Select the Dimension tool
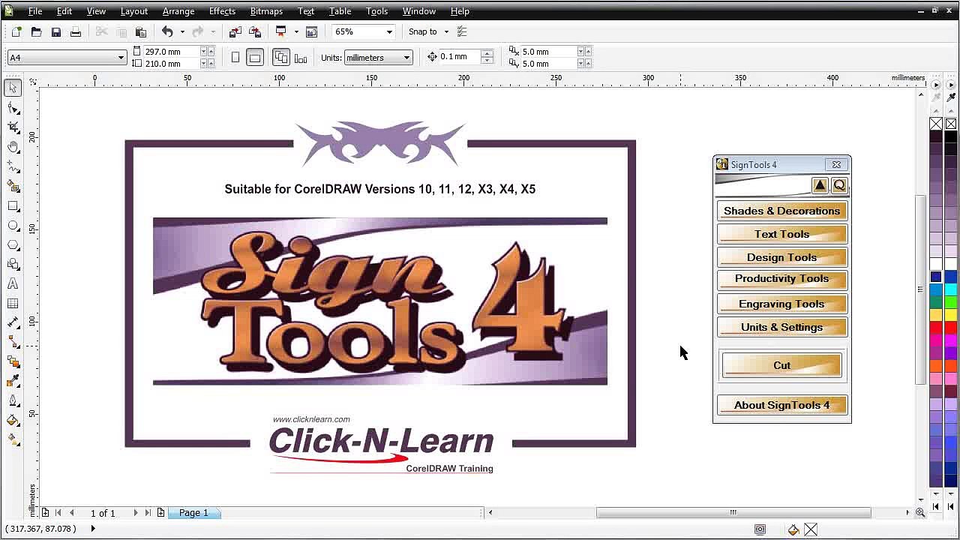The height and width of the screenshot is (540, 960). [x=13, y=322]
